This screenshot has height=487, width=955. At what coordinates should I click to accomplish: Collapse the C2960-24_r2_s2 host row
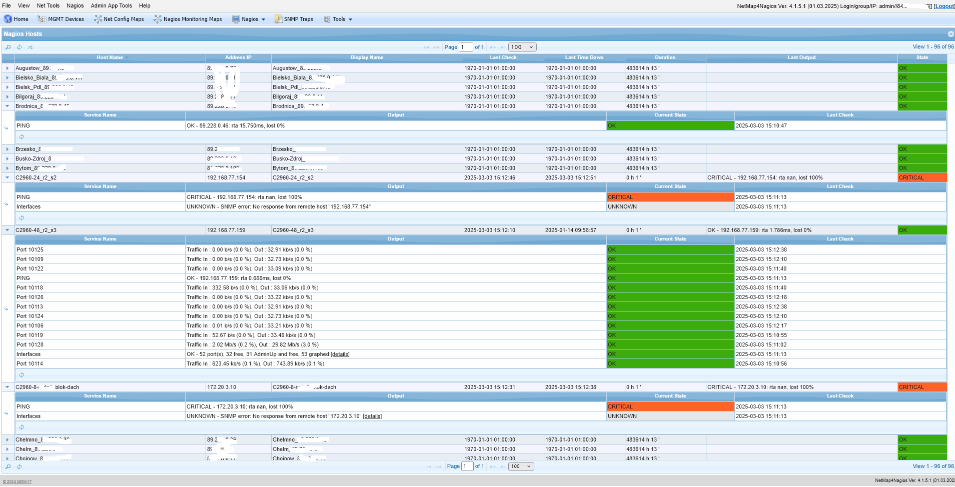point(8,177)
